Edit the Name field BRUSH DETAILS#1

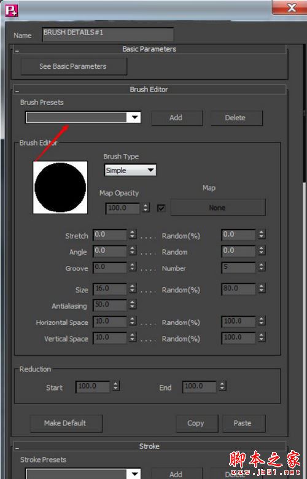click(108, 34)
